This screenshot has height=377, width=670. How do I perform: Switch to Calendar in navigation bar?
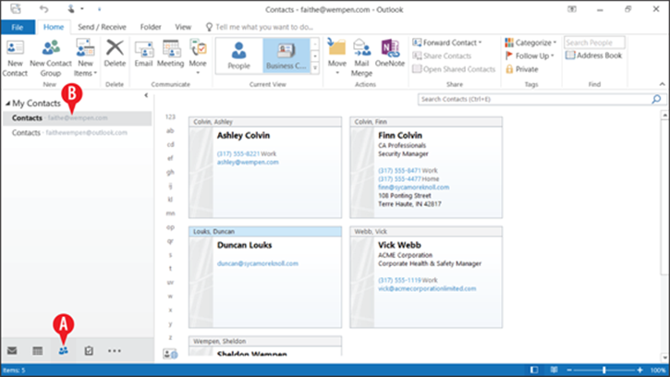coord(38,351)
